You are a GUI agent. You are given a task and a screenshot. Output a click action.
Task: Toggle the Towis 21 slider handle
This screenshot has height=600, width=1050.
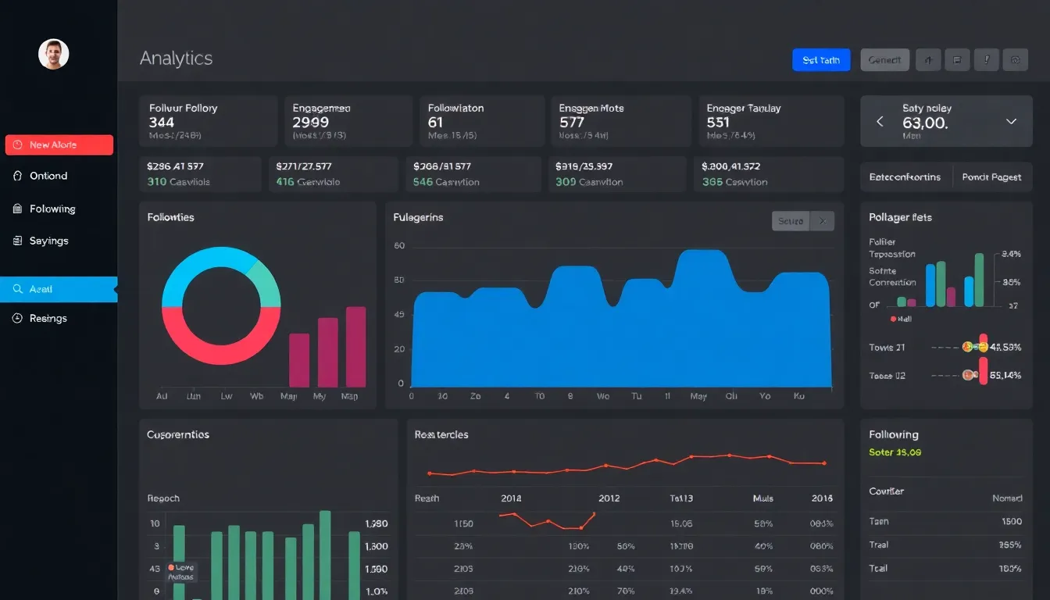[x=983, y=345]
